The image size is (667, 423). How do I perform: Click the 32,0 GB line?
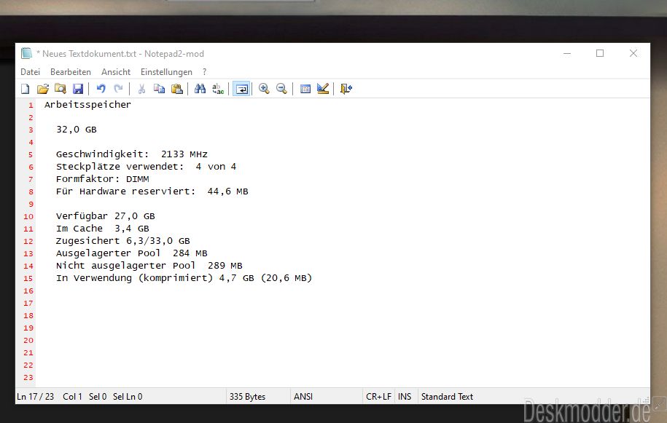click(x=76, y=129)
